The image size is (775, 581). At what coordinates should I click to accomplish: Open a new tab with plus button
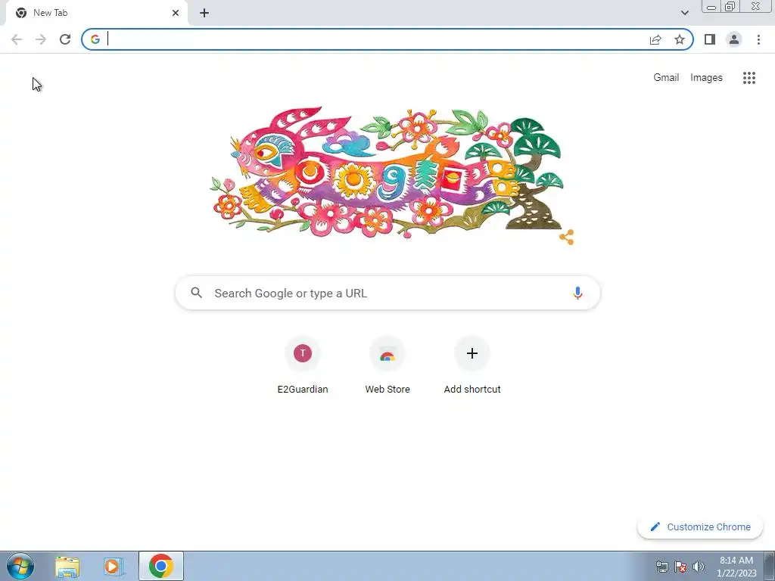pos(204,13)
